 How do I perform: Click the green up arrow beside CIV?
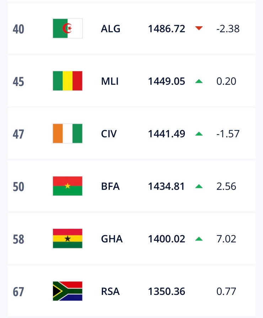pyautogui.click(x=199, y=134)
